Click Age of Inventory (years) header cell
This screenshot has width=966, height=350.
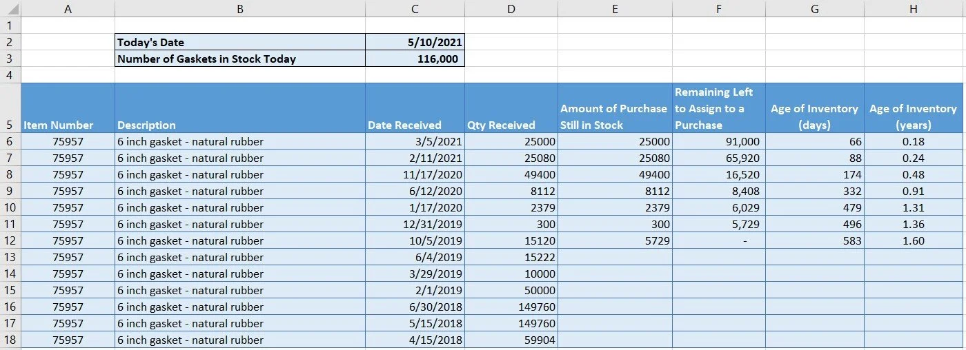914,108
